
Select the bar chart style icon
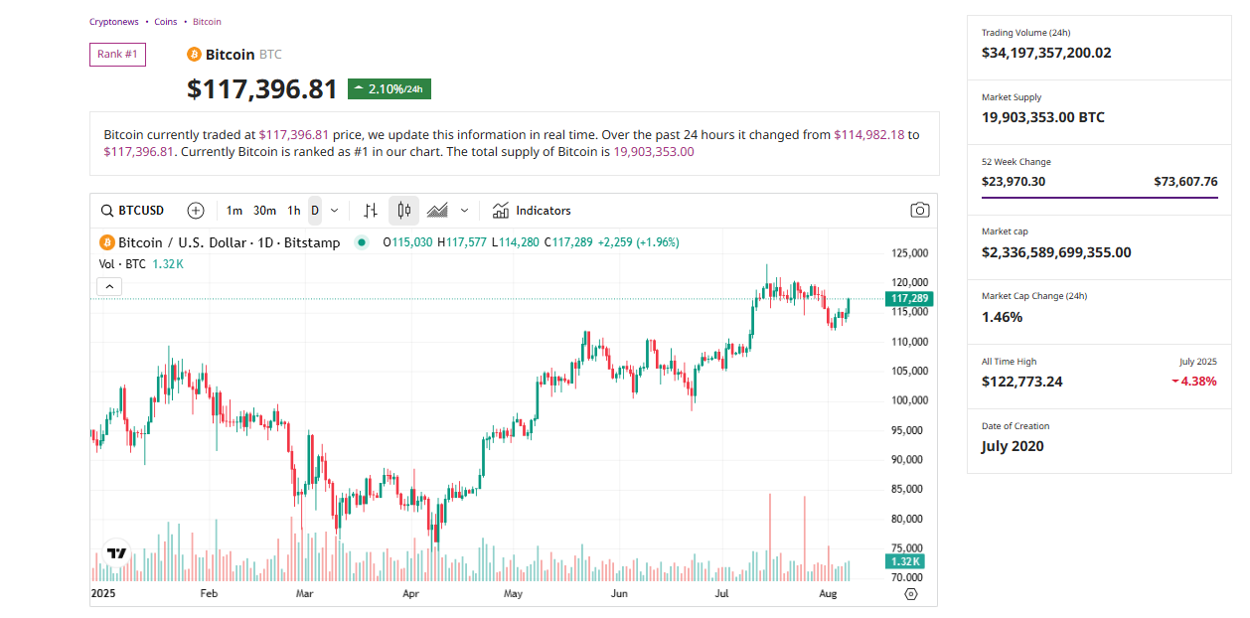click(370, 210)
